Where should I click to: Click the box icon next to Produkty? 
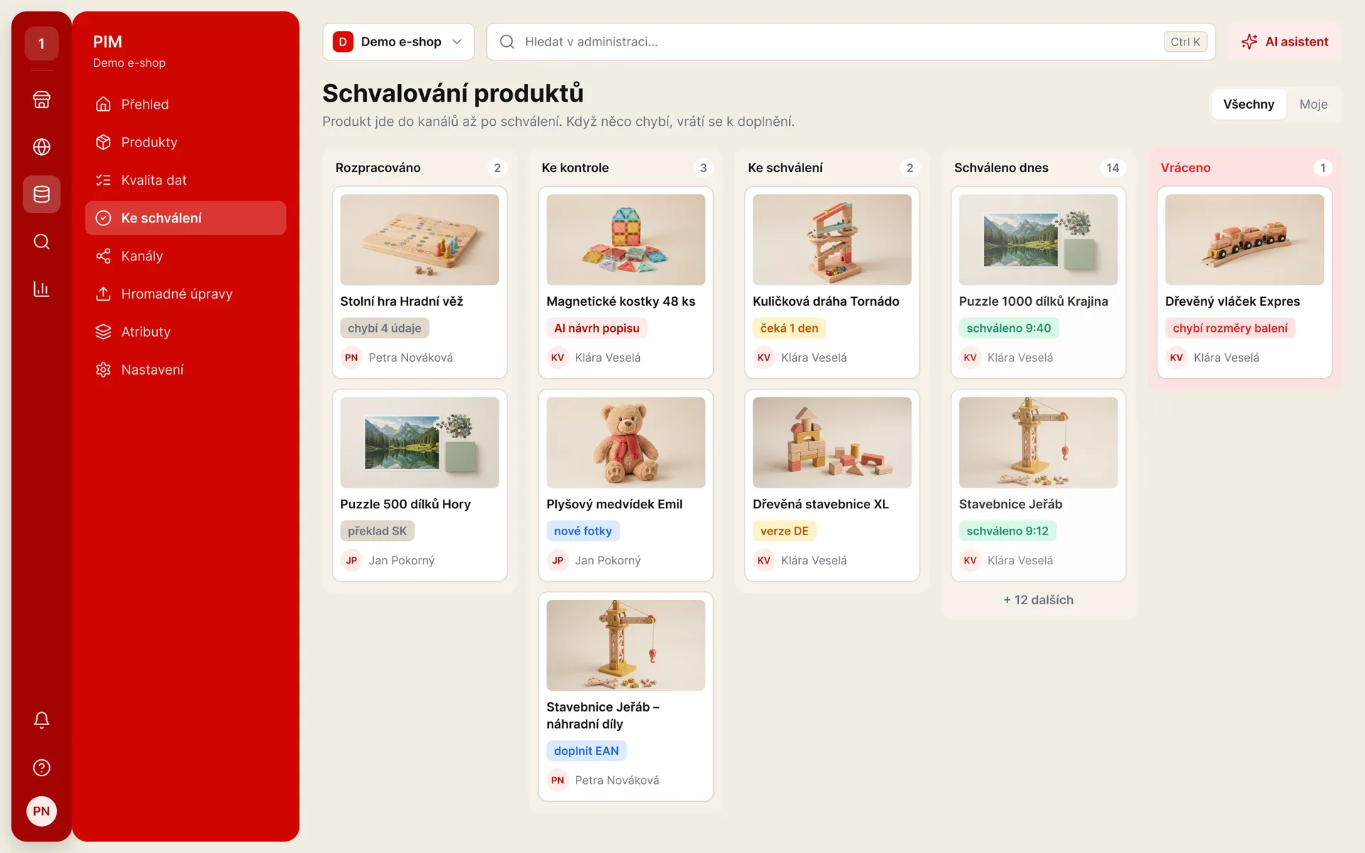point(103,142)
